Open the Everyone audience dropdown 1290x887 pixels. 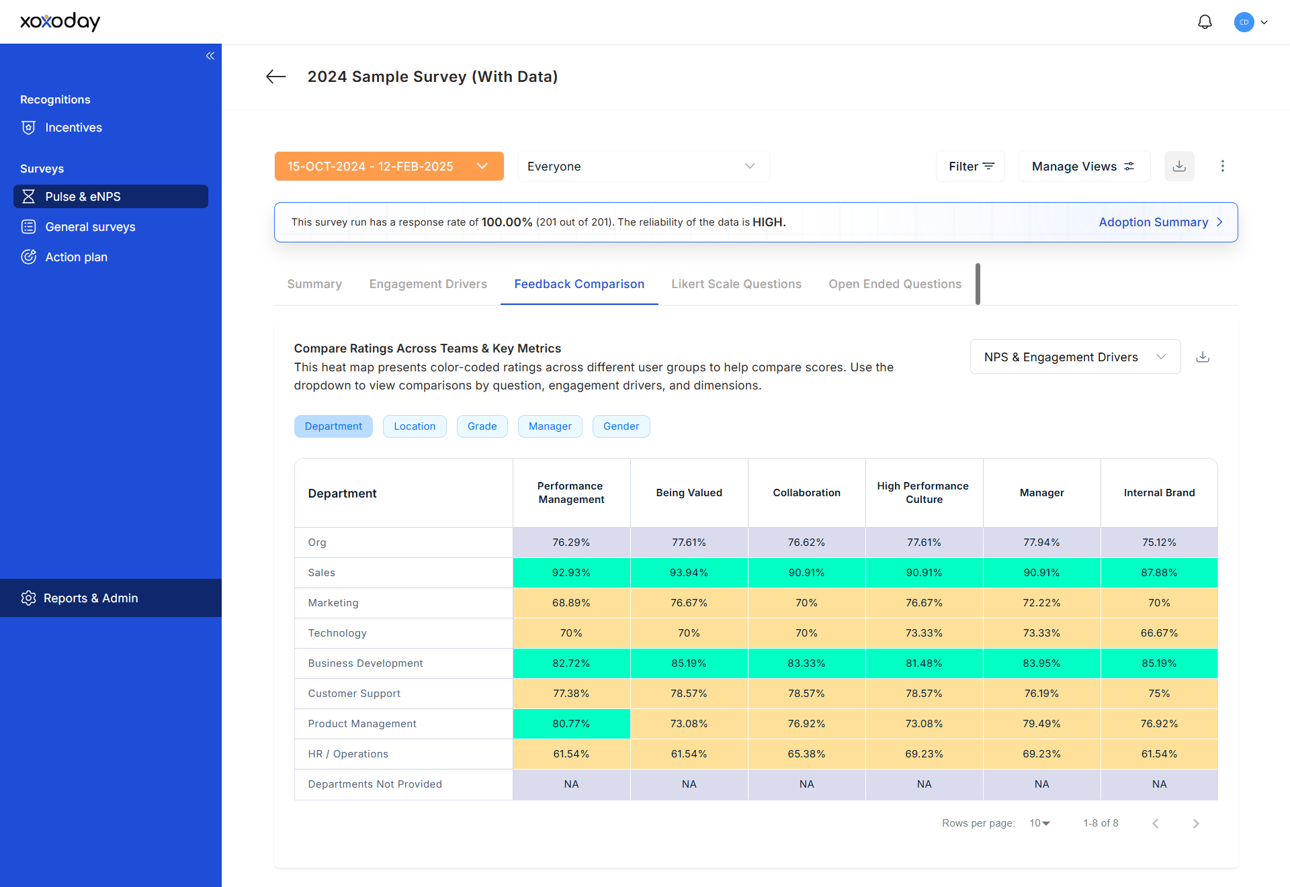pos(644,166)
